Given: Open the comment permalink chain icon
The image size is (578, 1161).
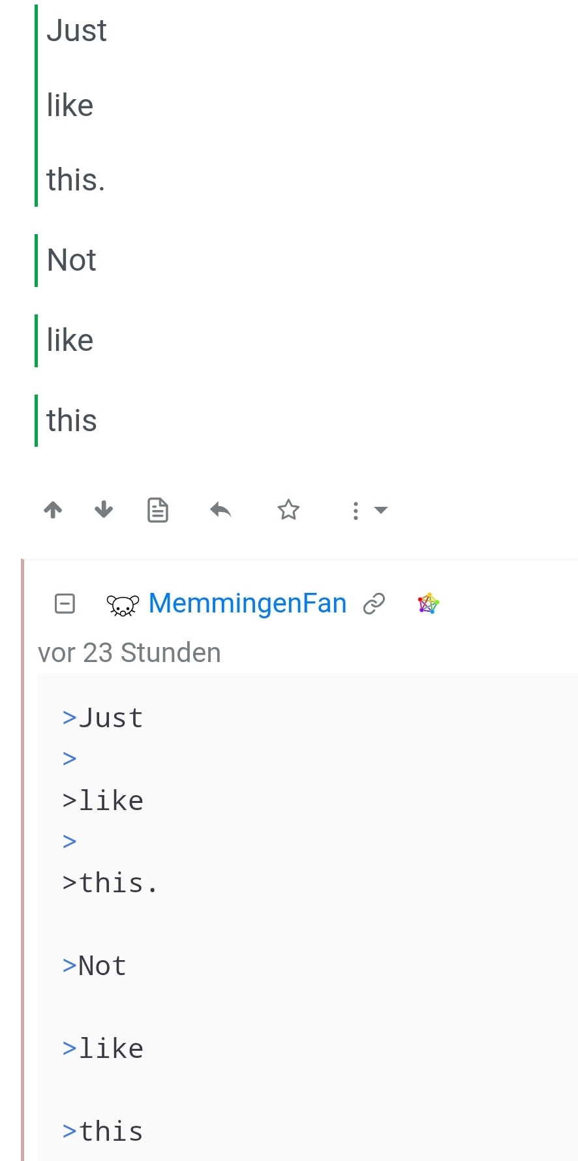Looking at the screenshot, I should [374, 604].
